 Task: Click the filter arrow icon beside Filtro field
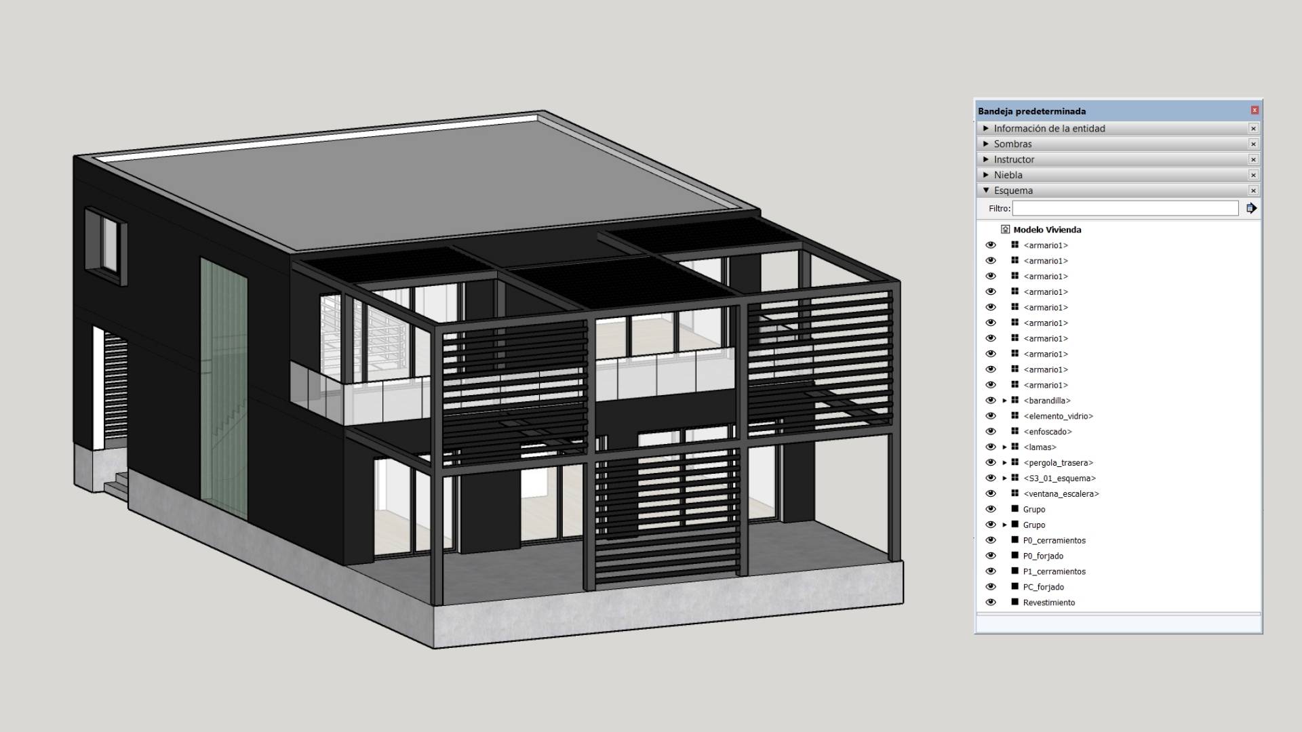click(x=1250, y=208)
